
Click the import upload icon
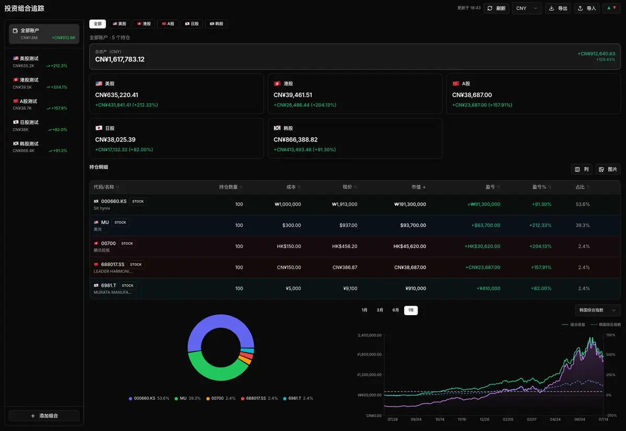[580, 8]
